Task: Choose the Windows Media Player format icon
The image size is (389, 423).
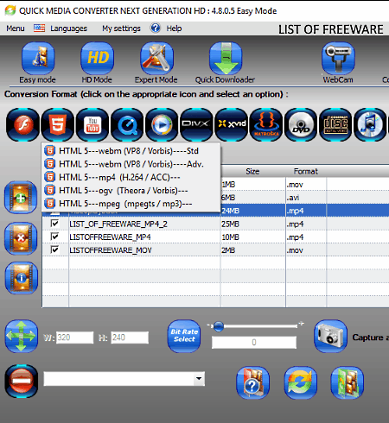Action: pos(162,124)
